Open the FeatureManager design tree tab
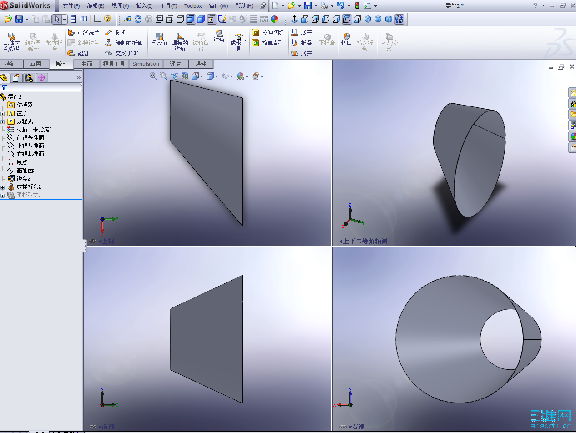Screen dimensions: 576x433 (5, 78)
